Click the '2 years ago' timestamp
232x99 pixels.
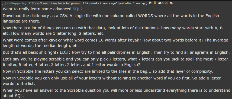click(x=107, y=3)
